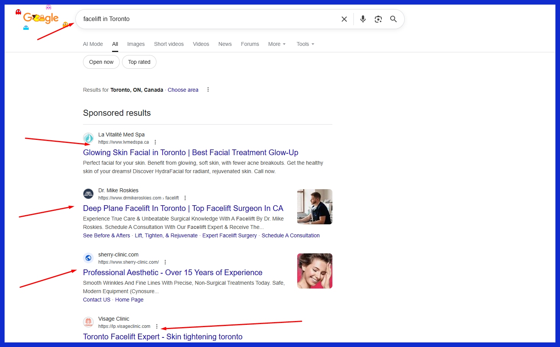Image resolution: width=560 pixels, height=347 pixels.
Task: Click the magnifying glass search icon
Action: coord(394,19)
